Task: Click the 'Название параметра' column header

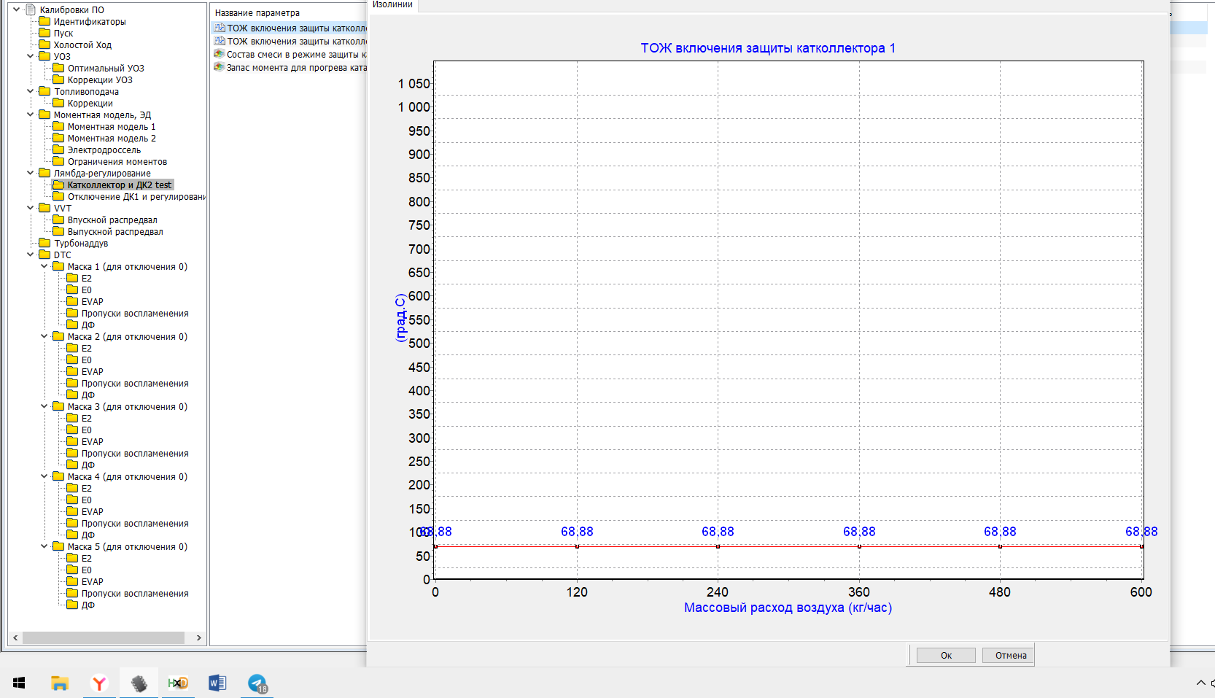Action: 257,13
